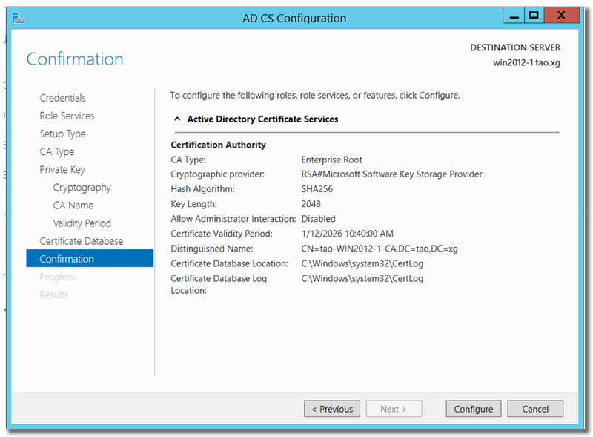Navigate to the CA Type page
The image size is (593, 437).
pyautogui.click(x=56, y=151)
